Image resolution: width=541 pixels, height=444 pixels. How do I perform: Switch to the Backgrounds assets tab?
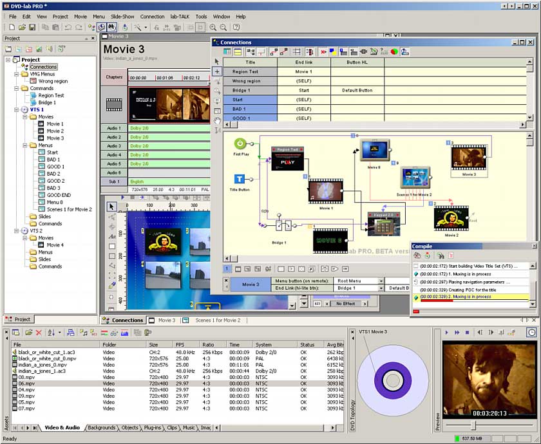point(102,428)
